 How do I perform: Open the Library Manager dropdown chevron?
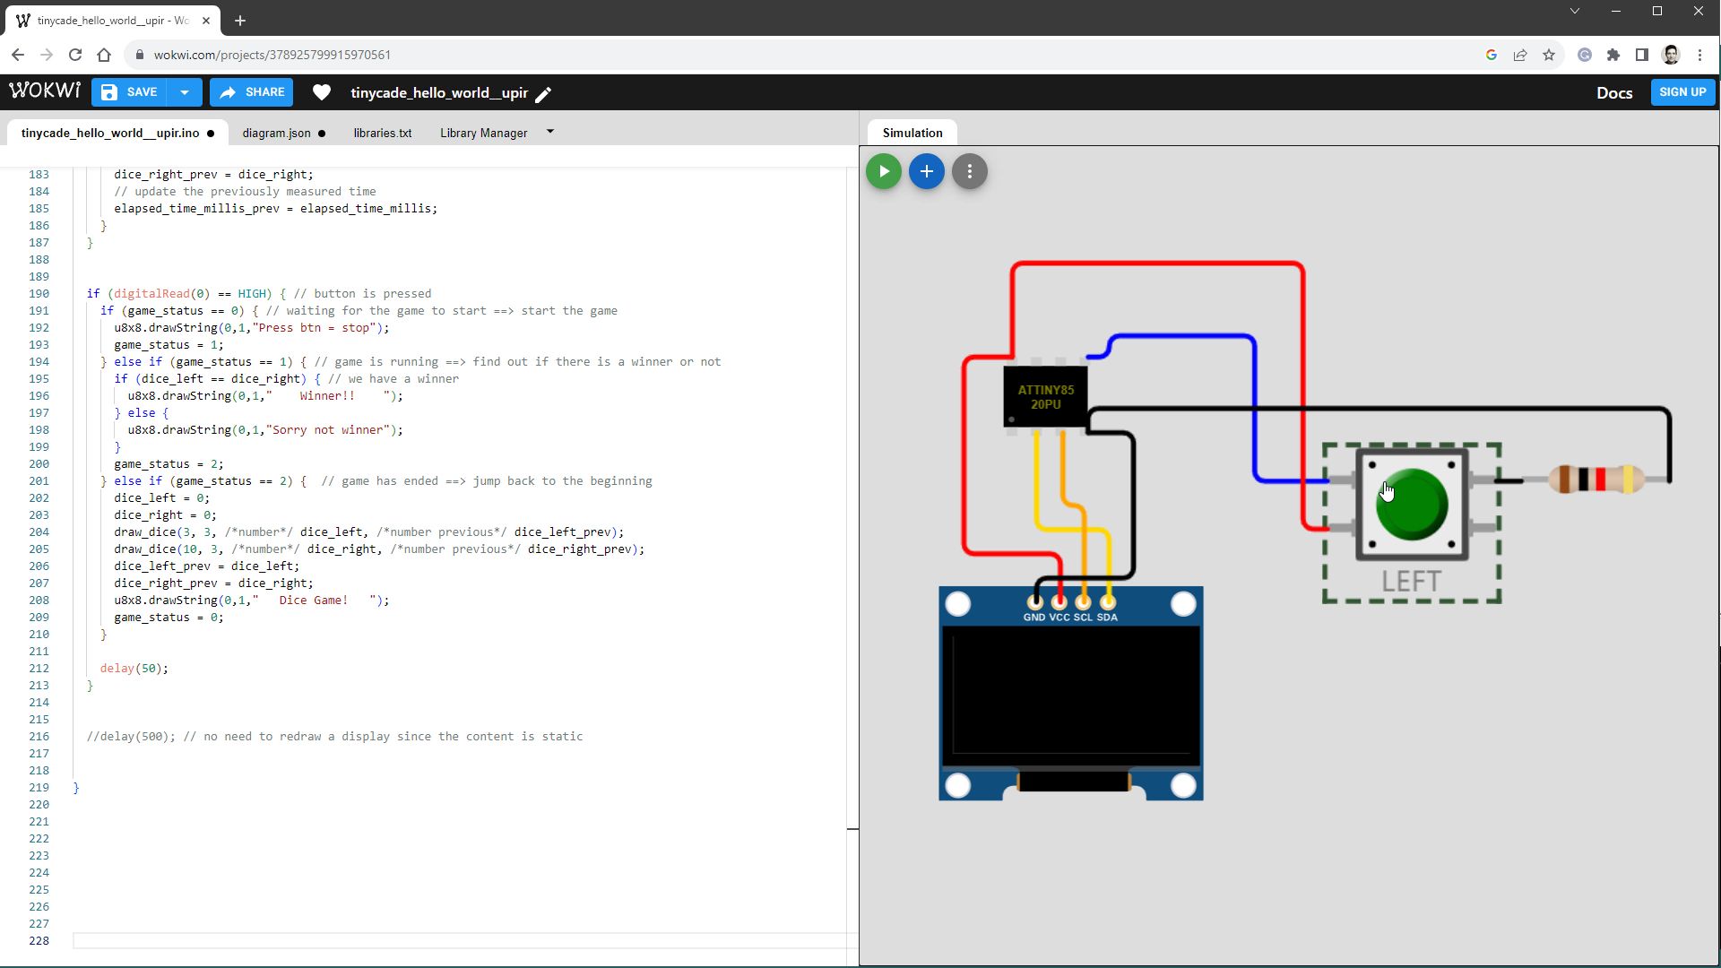pyautogui.click(x=549, y=131)
